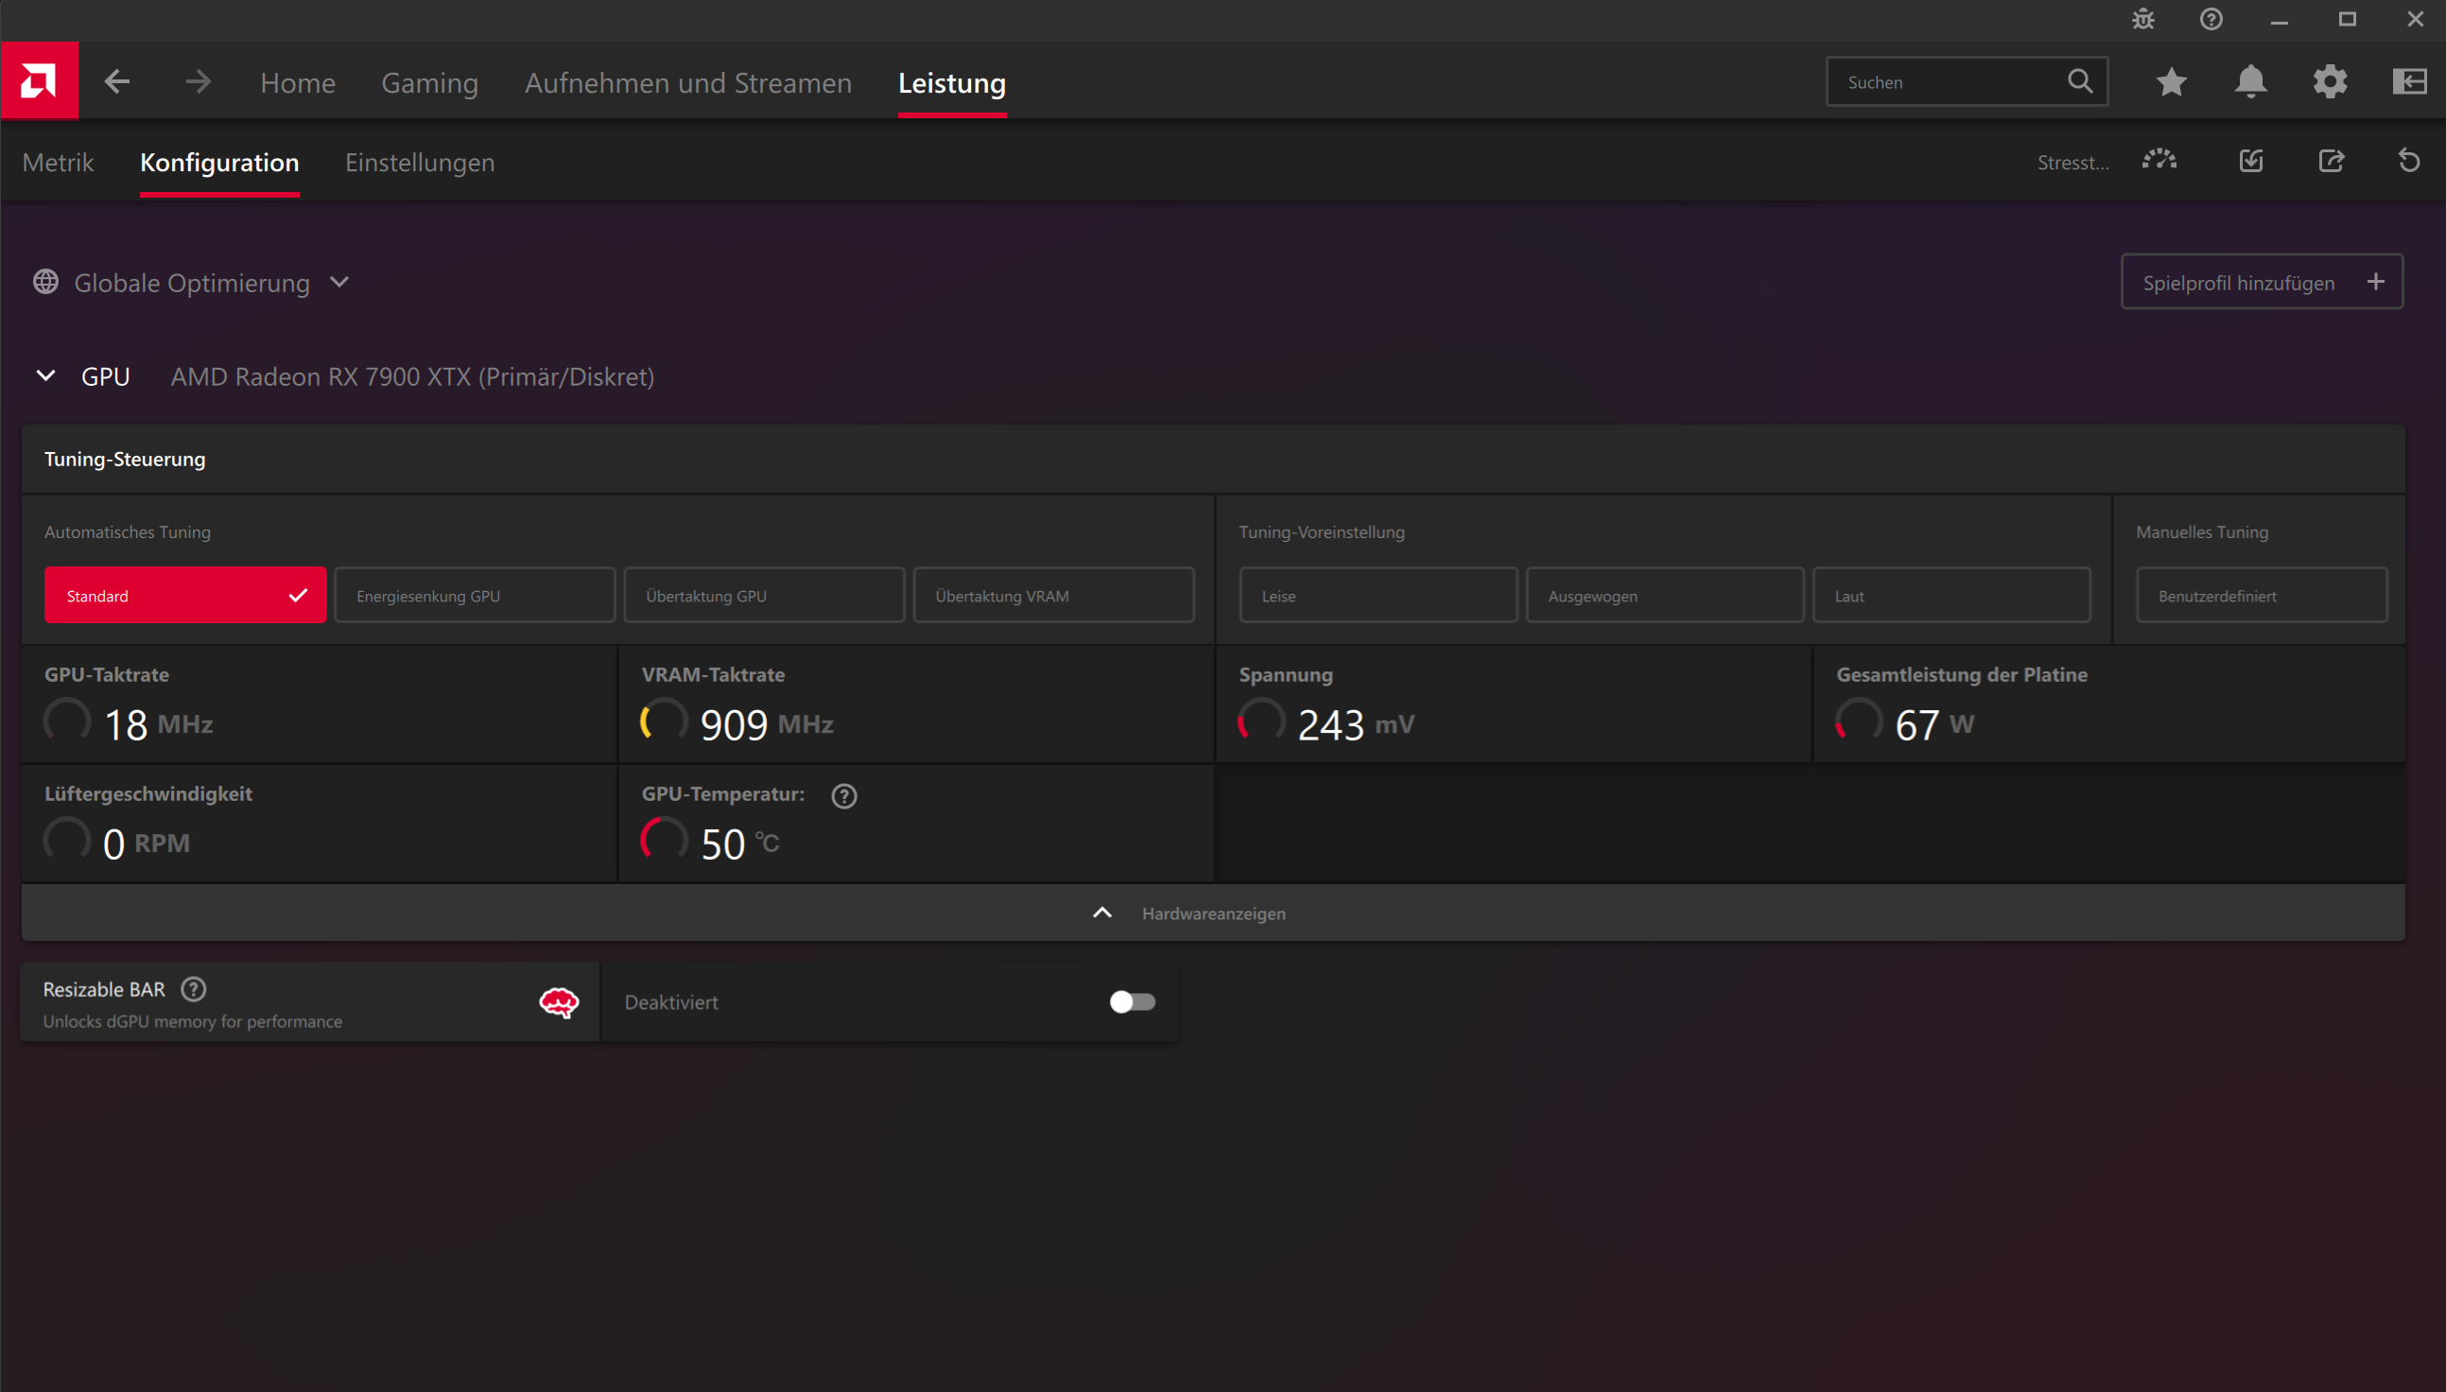Click Spielprofil hinzufügen button
2446x1392 pixels.
[2261, 283]
